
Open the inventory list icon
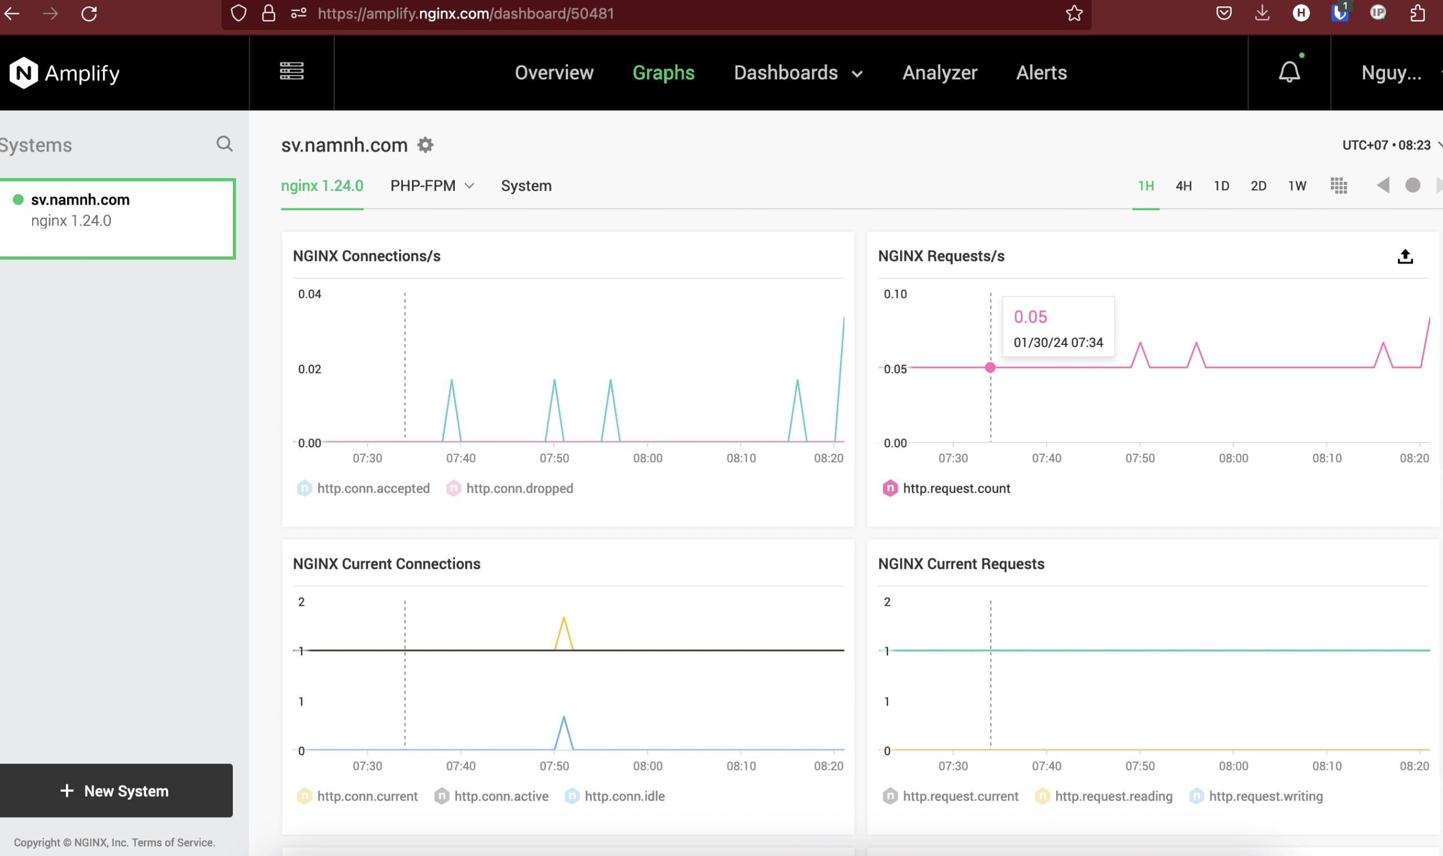pyautogui.click(x=291, y=72)
